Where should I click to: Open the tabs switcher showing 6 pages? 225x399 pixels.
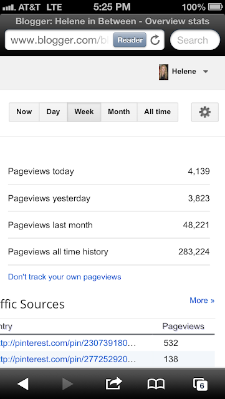click(200, 384)
